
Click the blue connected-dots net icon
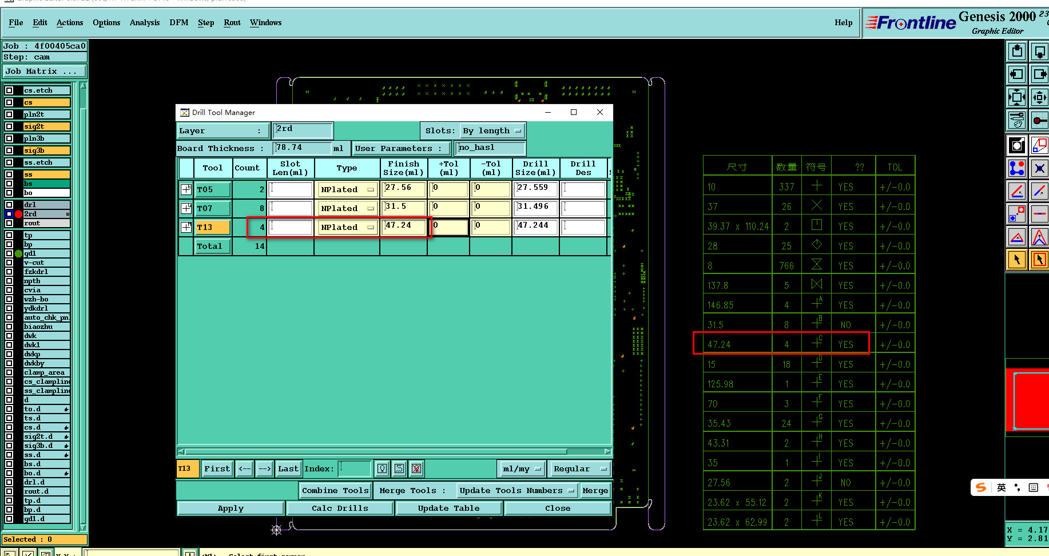[x=1016, y=168]
